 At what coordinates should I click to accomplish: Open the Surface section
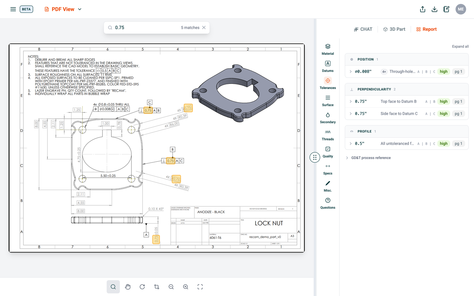tap(328, 101)
